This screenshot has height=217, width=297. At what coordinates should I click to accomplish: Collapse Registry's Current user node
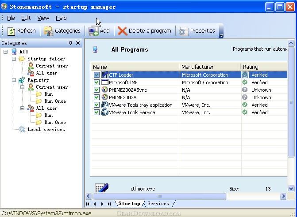tap(22, 87)
